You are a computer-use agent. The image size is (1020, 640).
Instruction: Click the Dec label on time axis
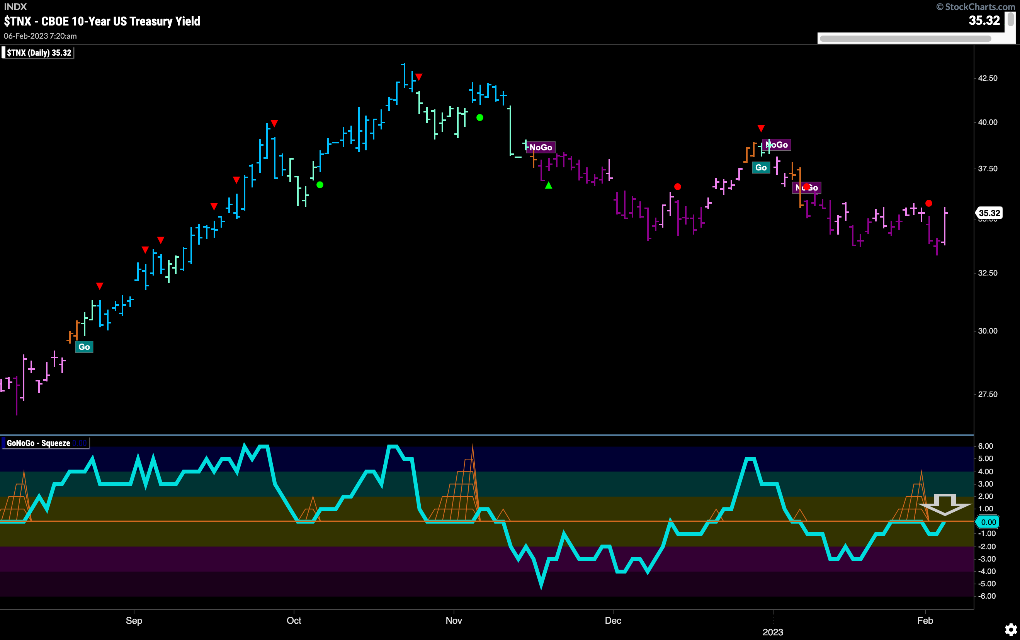click(613, 621)
